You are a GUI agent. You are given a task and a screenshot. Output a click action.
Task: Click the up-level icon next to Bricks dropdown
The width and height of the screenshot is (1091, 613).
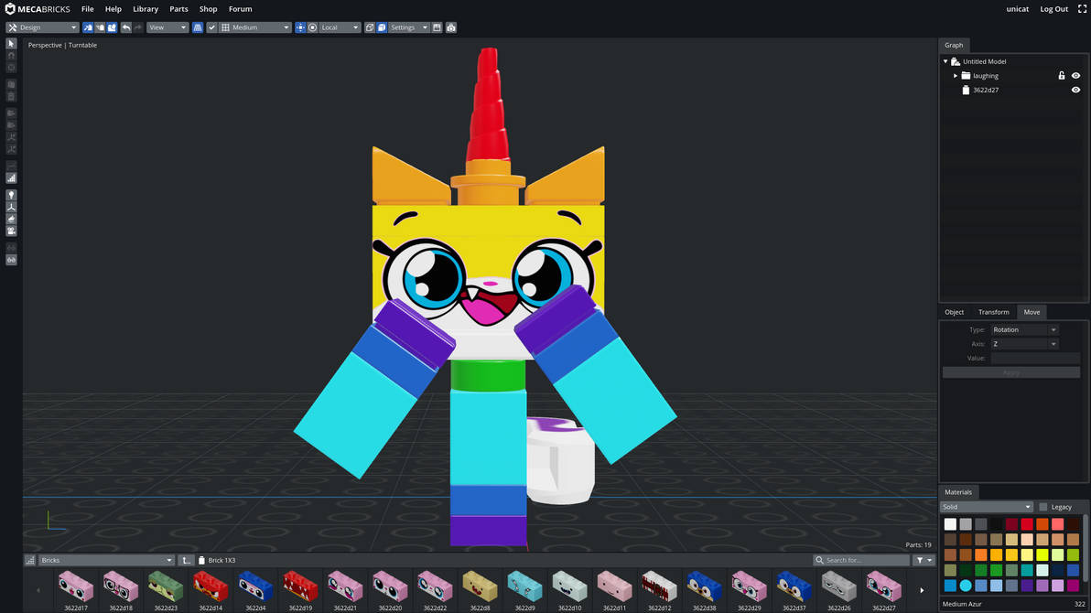pos(186,560)
